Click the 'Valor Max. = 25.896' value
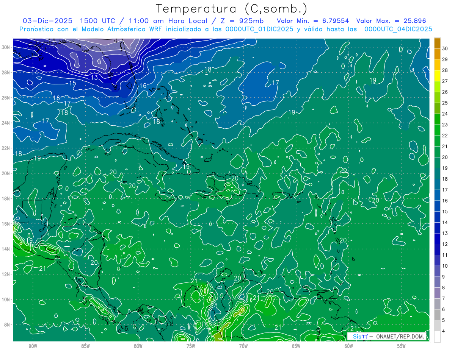Screen dimensions: 455x351 tap(391, 21)
